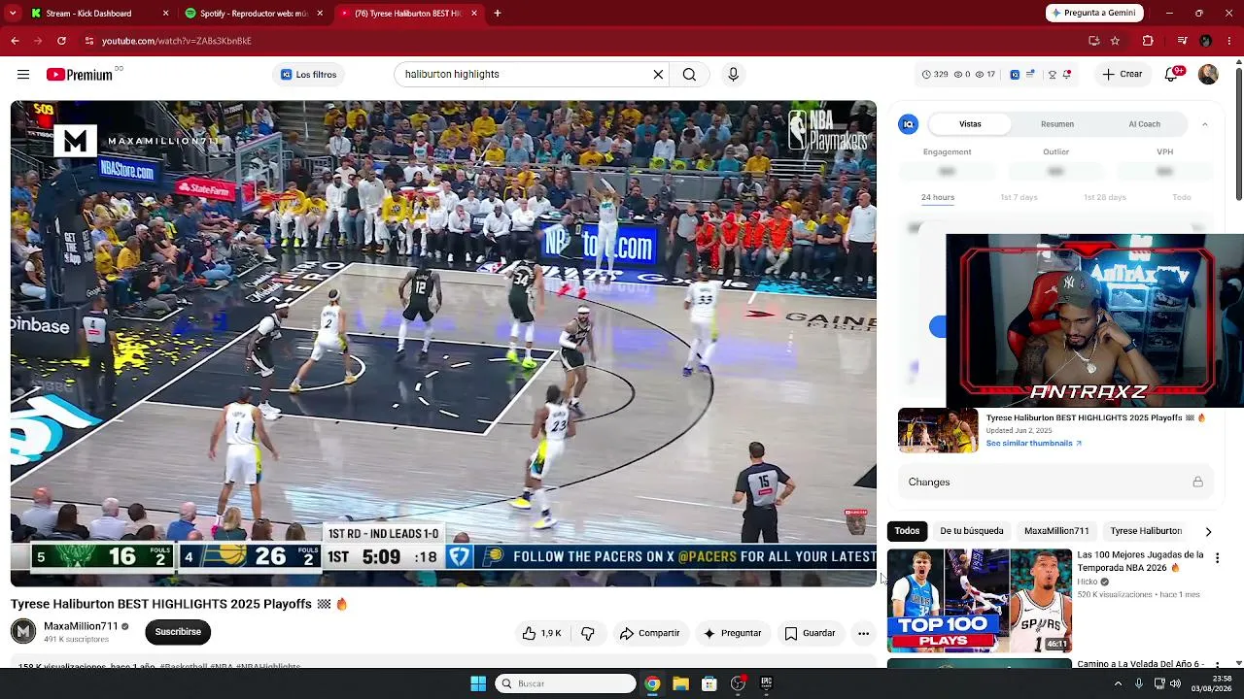The image size is (1244, 699).
Task: Select the Vistas tab
Action: coord(970,124)
